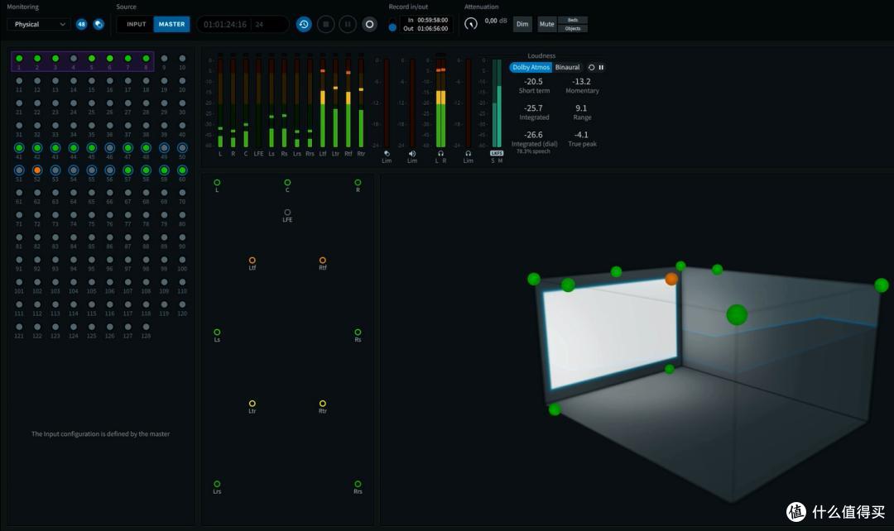Viewport: 894px width, 531px height.
Task: Click the 48 kHz sample rate badge
Action: [x=81, y=25]
